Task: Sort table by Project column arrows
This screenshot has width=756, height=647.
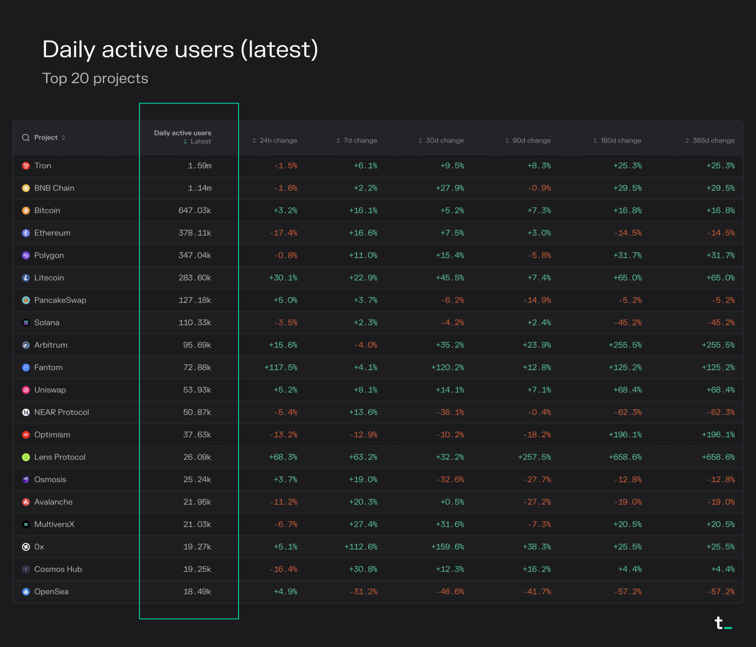Action: tap(63, 138)
